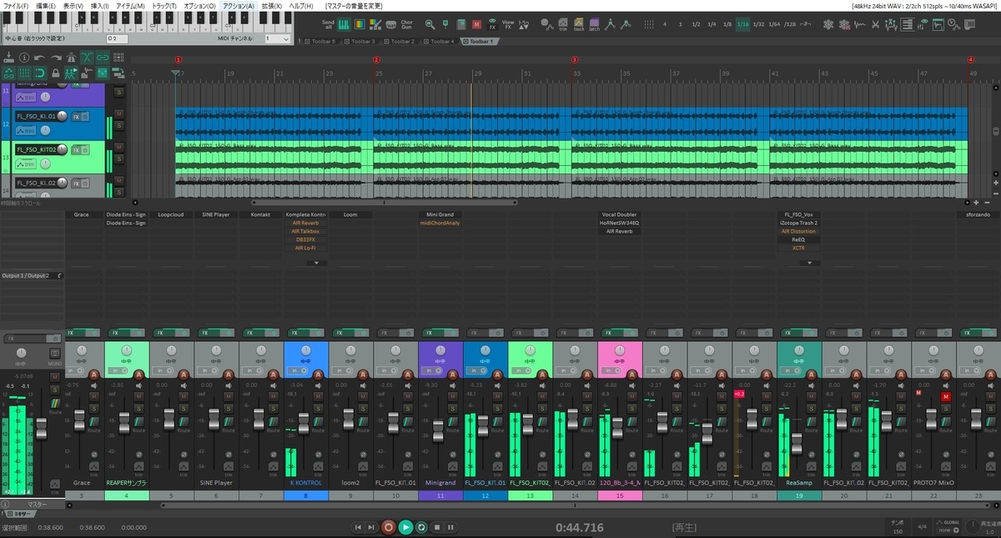This screenshot has width=1001, height=538.
Task: Click the View FX toolbar button
Action: click(508, 25)
